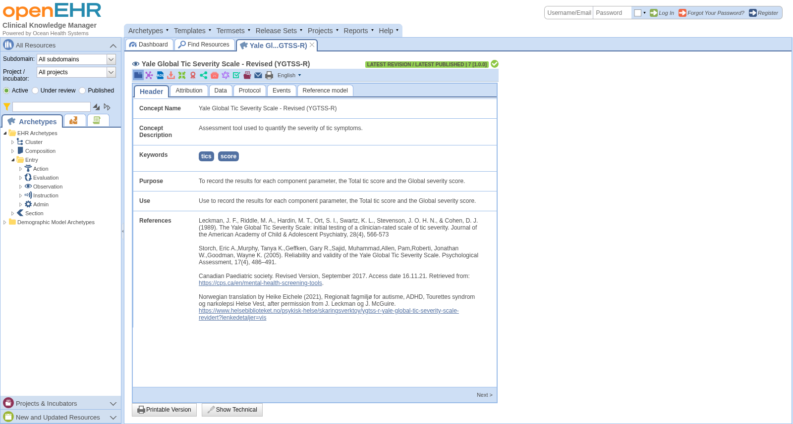This screenshot has width=793, height=424.
Task: Tick the remember-me checkbox beside Password
Action: tap(638, 13)
